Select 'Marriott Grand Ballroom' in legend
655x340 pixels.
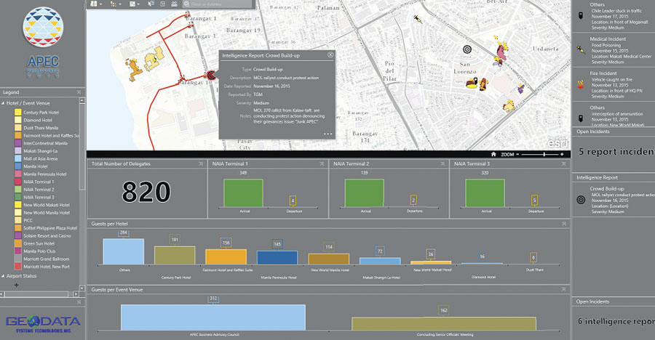(47, 259)
